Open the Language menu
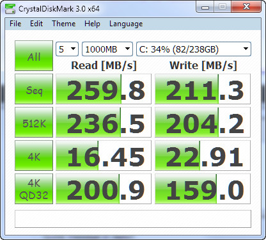Screen dimensions: 266x240 pos(126,24)
